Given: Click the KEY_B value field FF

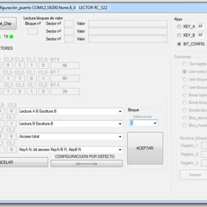Looking at the screenshot, I should pyautogui.click(x=201, y=35).
